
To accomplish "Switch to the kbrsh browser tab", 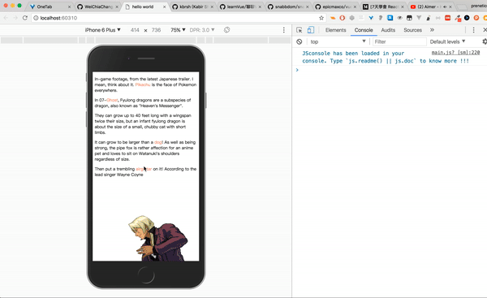I will click(x=192, y=6).
